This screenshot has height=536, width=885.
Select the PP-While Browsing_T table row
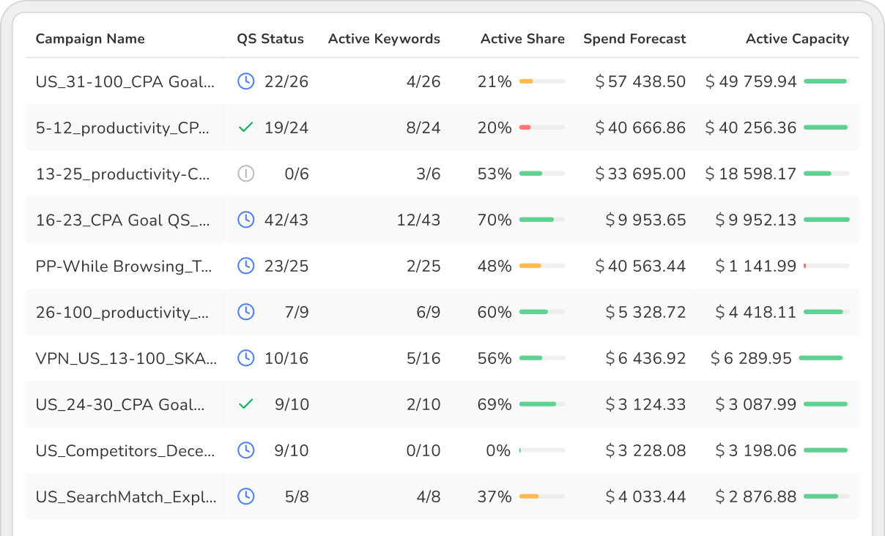click(x=440, y=266)
